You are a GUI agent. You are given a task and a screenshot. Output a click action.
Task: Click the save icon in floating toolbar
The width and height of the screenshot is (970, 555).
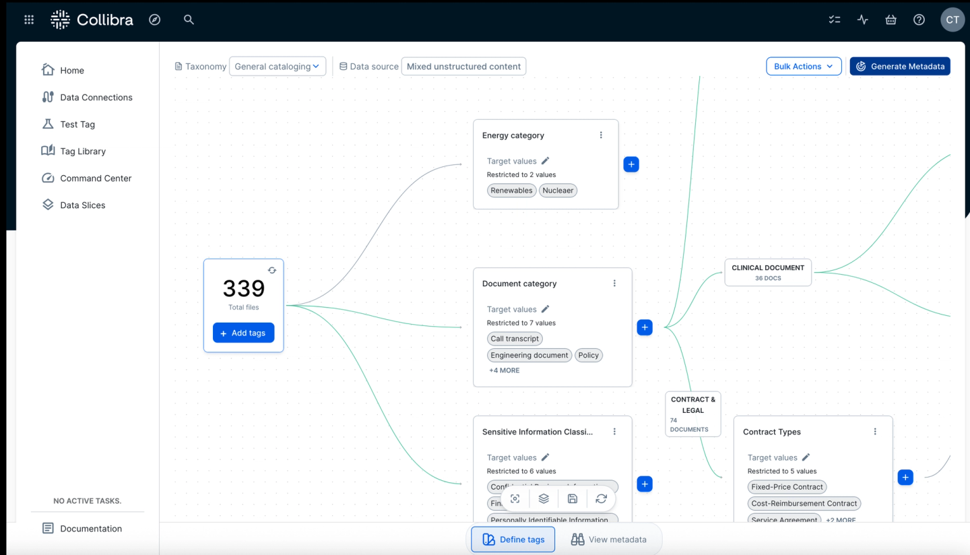point(573,498)
